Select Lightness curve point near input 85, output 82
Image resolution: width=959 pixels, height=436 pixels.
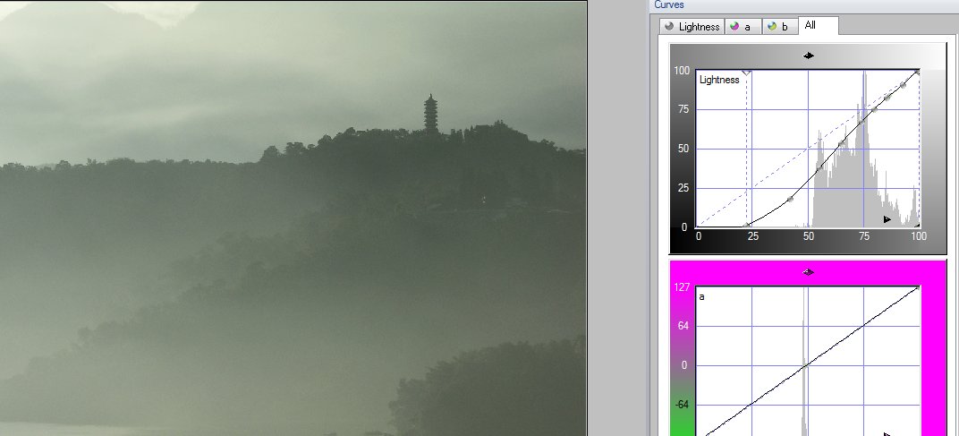[887, 98]
